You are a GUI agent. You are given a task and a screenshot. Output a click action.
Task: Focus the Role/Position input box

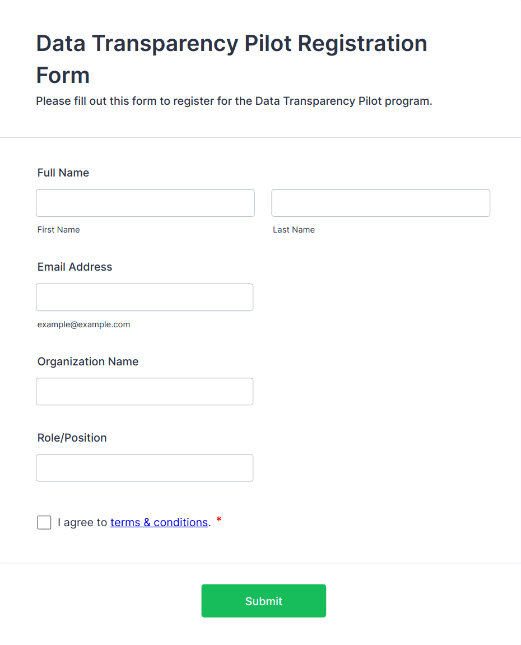(x=145, y=467)
